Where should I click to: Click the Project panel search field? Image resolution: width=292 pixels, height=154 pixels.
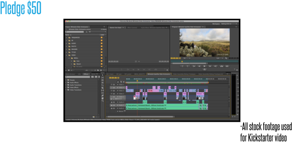[75, 32]
